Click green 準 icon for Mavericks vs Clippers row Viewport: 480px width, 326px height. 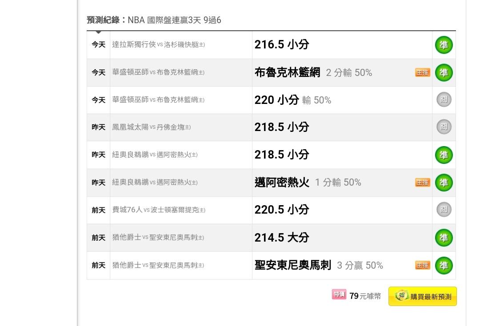click(444, 45)
